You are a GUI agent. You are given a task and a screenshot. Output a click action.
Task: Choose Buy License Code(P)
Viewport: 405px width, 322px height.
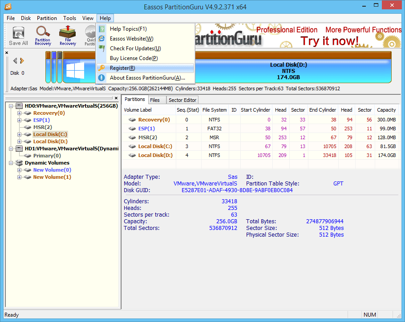pyautogui.click(x=145, y=58)
